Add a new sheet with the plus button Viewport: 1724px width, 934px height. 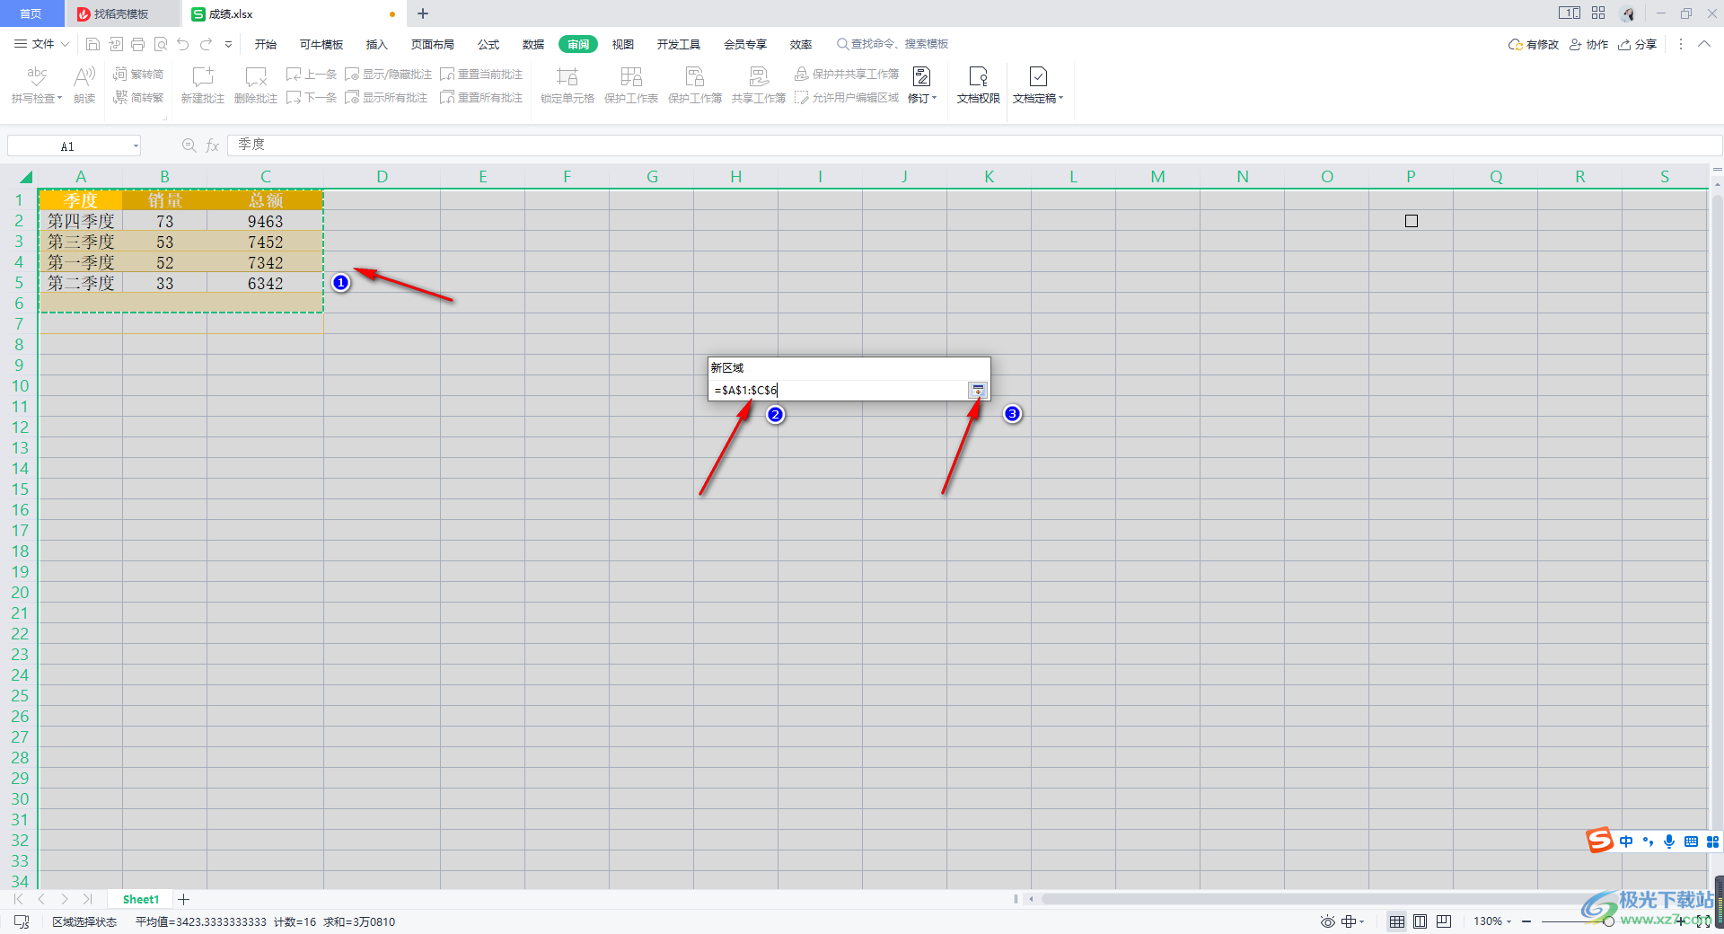pos(184,899)
